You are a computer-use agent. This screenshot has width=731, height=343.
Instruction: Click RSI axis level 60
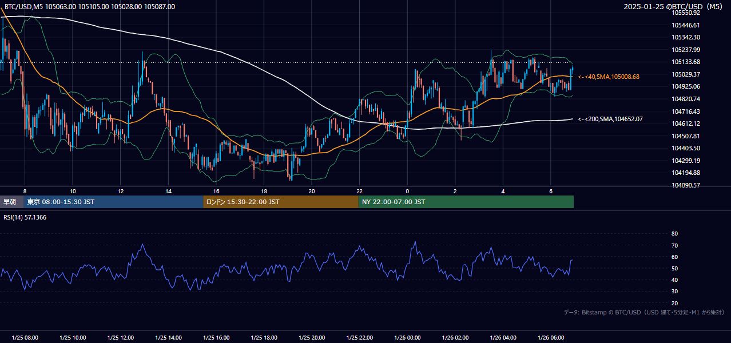click(674, 257)
